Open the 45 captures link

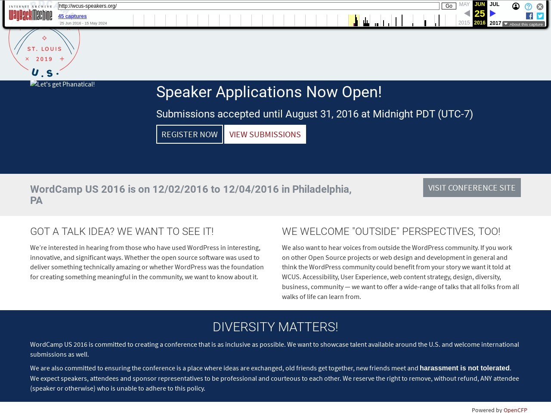pyautogui.click(x=72, y=16)
